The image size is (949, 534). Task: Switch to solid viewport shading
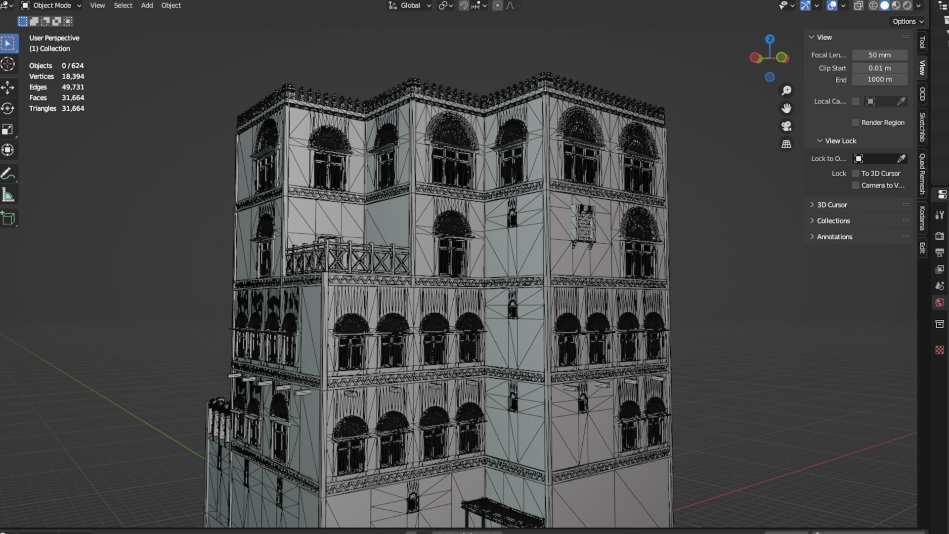[885, 5]
